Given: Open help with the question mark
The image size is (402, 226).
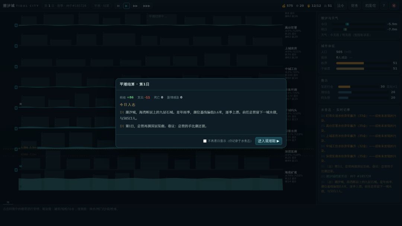Looking at the screenshot, I should click(384, 6).
